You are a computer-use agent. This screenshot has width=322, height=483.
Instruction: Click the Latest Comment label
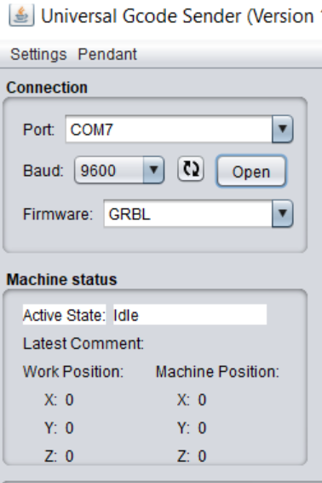click(83, 343)
